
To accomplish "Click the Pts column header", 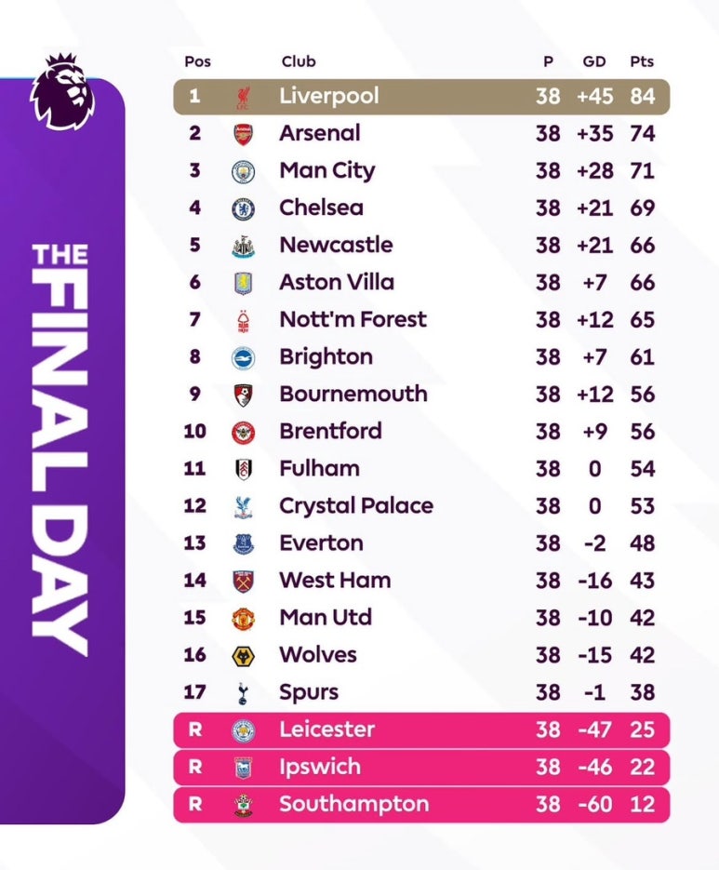I will pyautogui.click(x=642, y=61).
